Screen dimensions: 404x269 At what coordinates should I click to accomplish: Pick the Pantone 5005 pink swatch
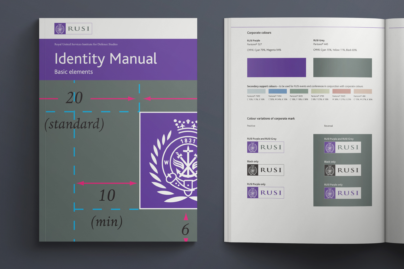[341, 91]
